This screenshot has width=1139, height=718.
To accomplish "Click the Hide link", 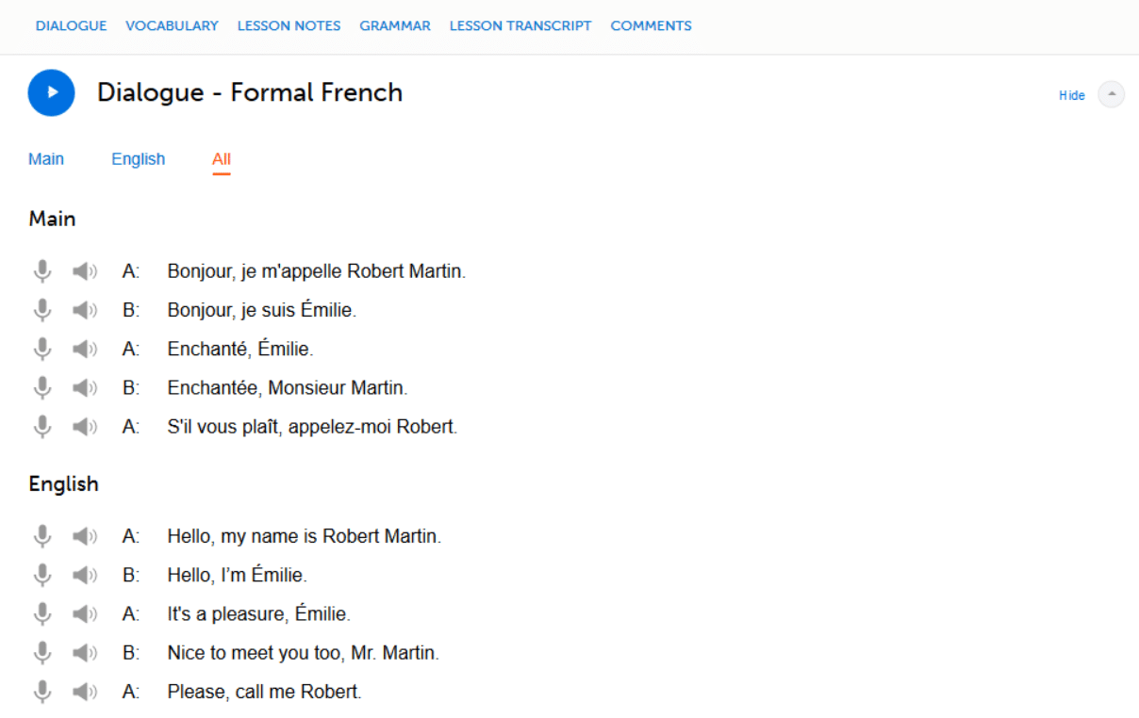I will coord(1072,95).
